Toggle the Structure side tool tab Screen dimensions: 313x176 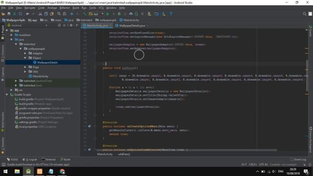pyautogui.click(x=2, y=53)
